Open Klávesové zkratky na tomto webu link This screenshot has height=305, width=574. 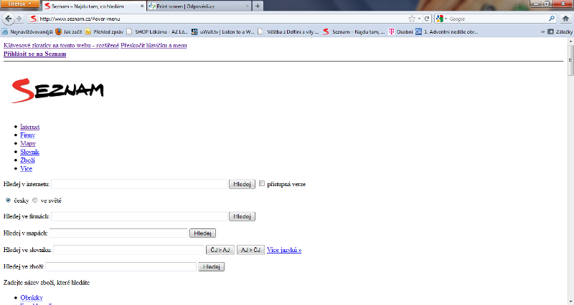(61, 45)
